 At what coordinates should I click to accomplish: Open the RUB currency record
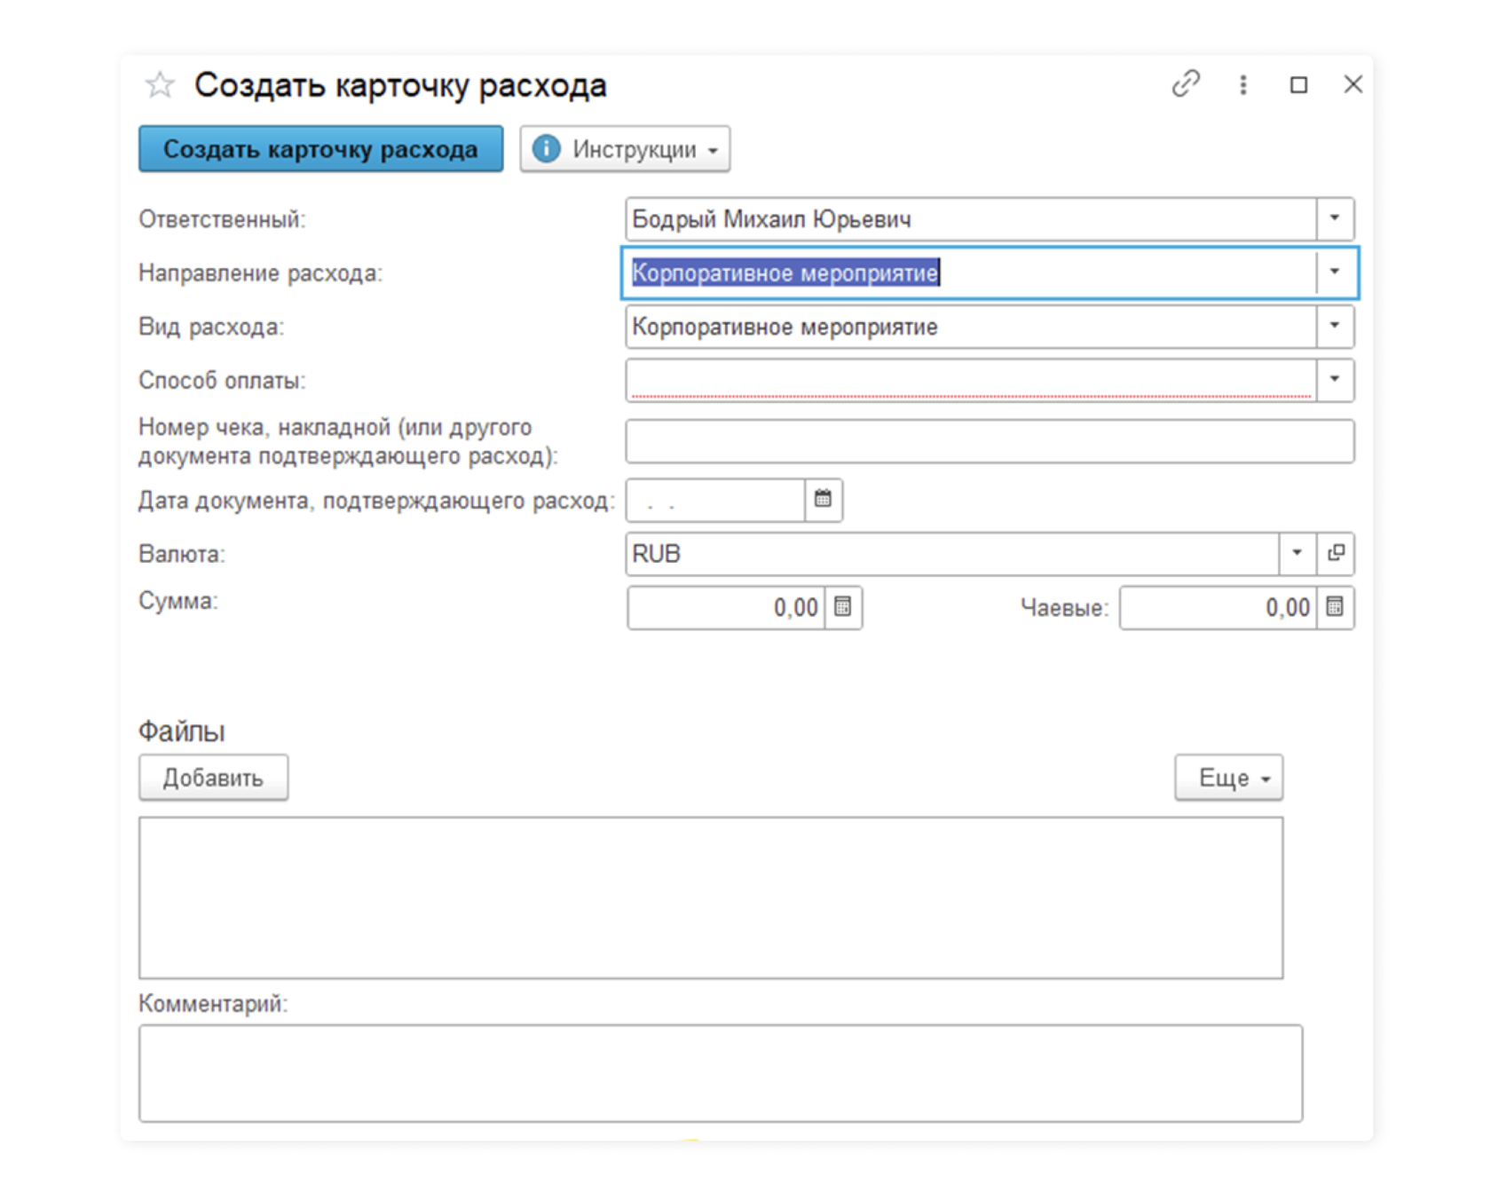tap(1336, 554)
